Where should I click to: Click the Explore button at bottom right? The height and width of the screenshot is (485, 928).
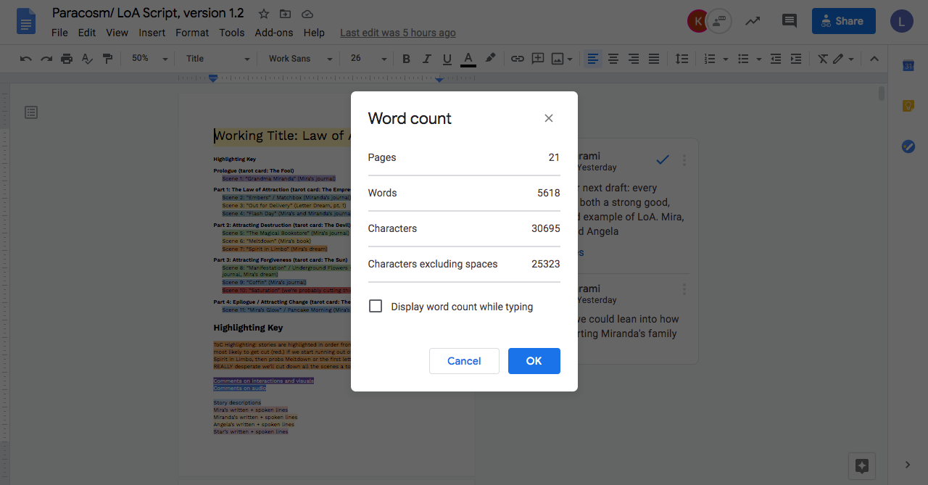[862, 465]
